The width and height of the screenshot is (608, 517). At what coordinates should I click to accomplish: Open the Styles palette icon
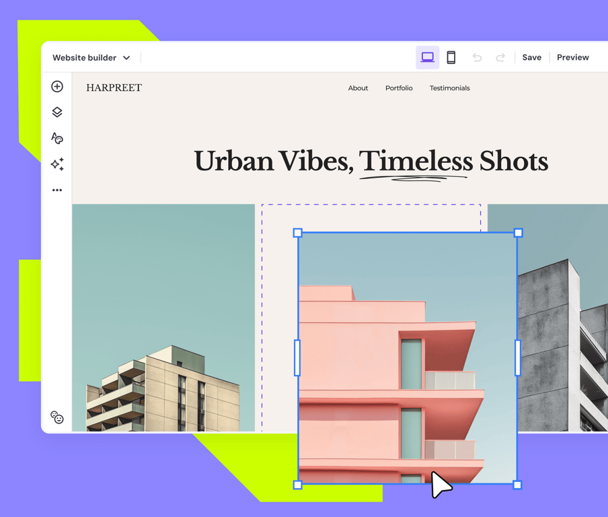(x=57, y=138)
